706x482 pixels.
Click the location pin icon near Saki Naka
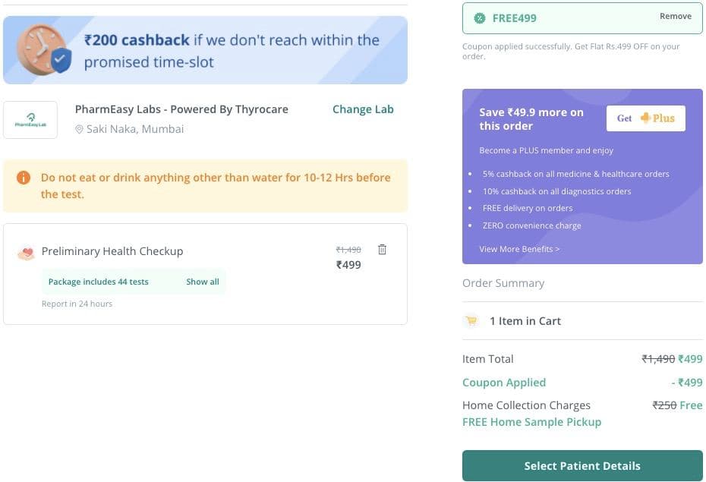(79, 130)
